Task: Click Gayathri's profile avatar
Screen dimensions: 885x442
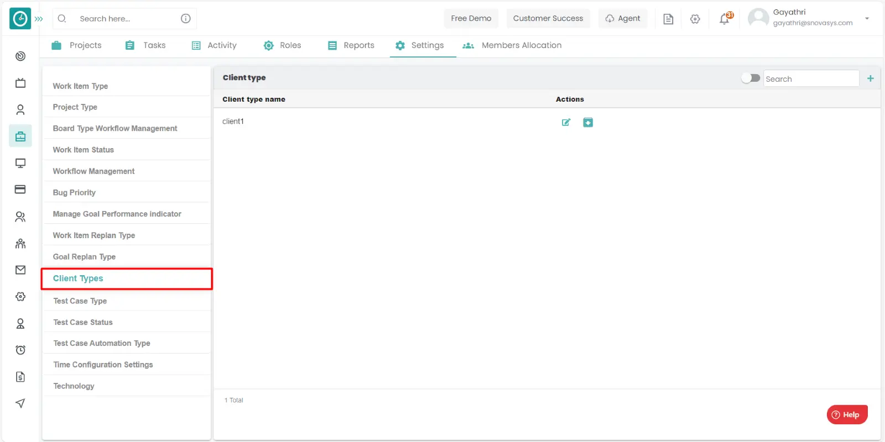Action: pyautogui.click(x=758, y=18)
